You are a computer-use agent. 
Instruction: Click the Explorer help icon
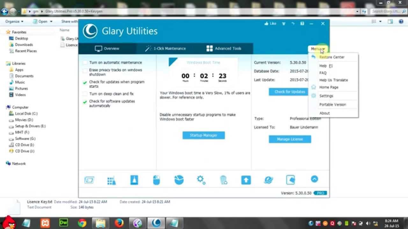pyautogui.click(x=401, y=22)
